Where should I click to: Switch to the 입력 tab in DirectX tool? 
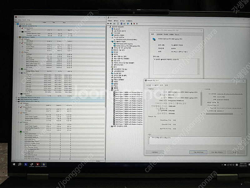tap(167, 85)
